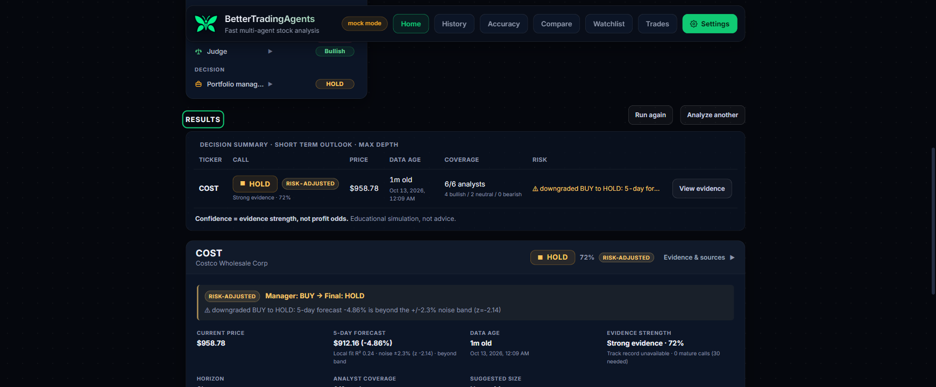The width and height of the screenshot is (936, 387).
Task: Click the mock mode badge
Action: (364, 24)
